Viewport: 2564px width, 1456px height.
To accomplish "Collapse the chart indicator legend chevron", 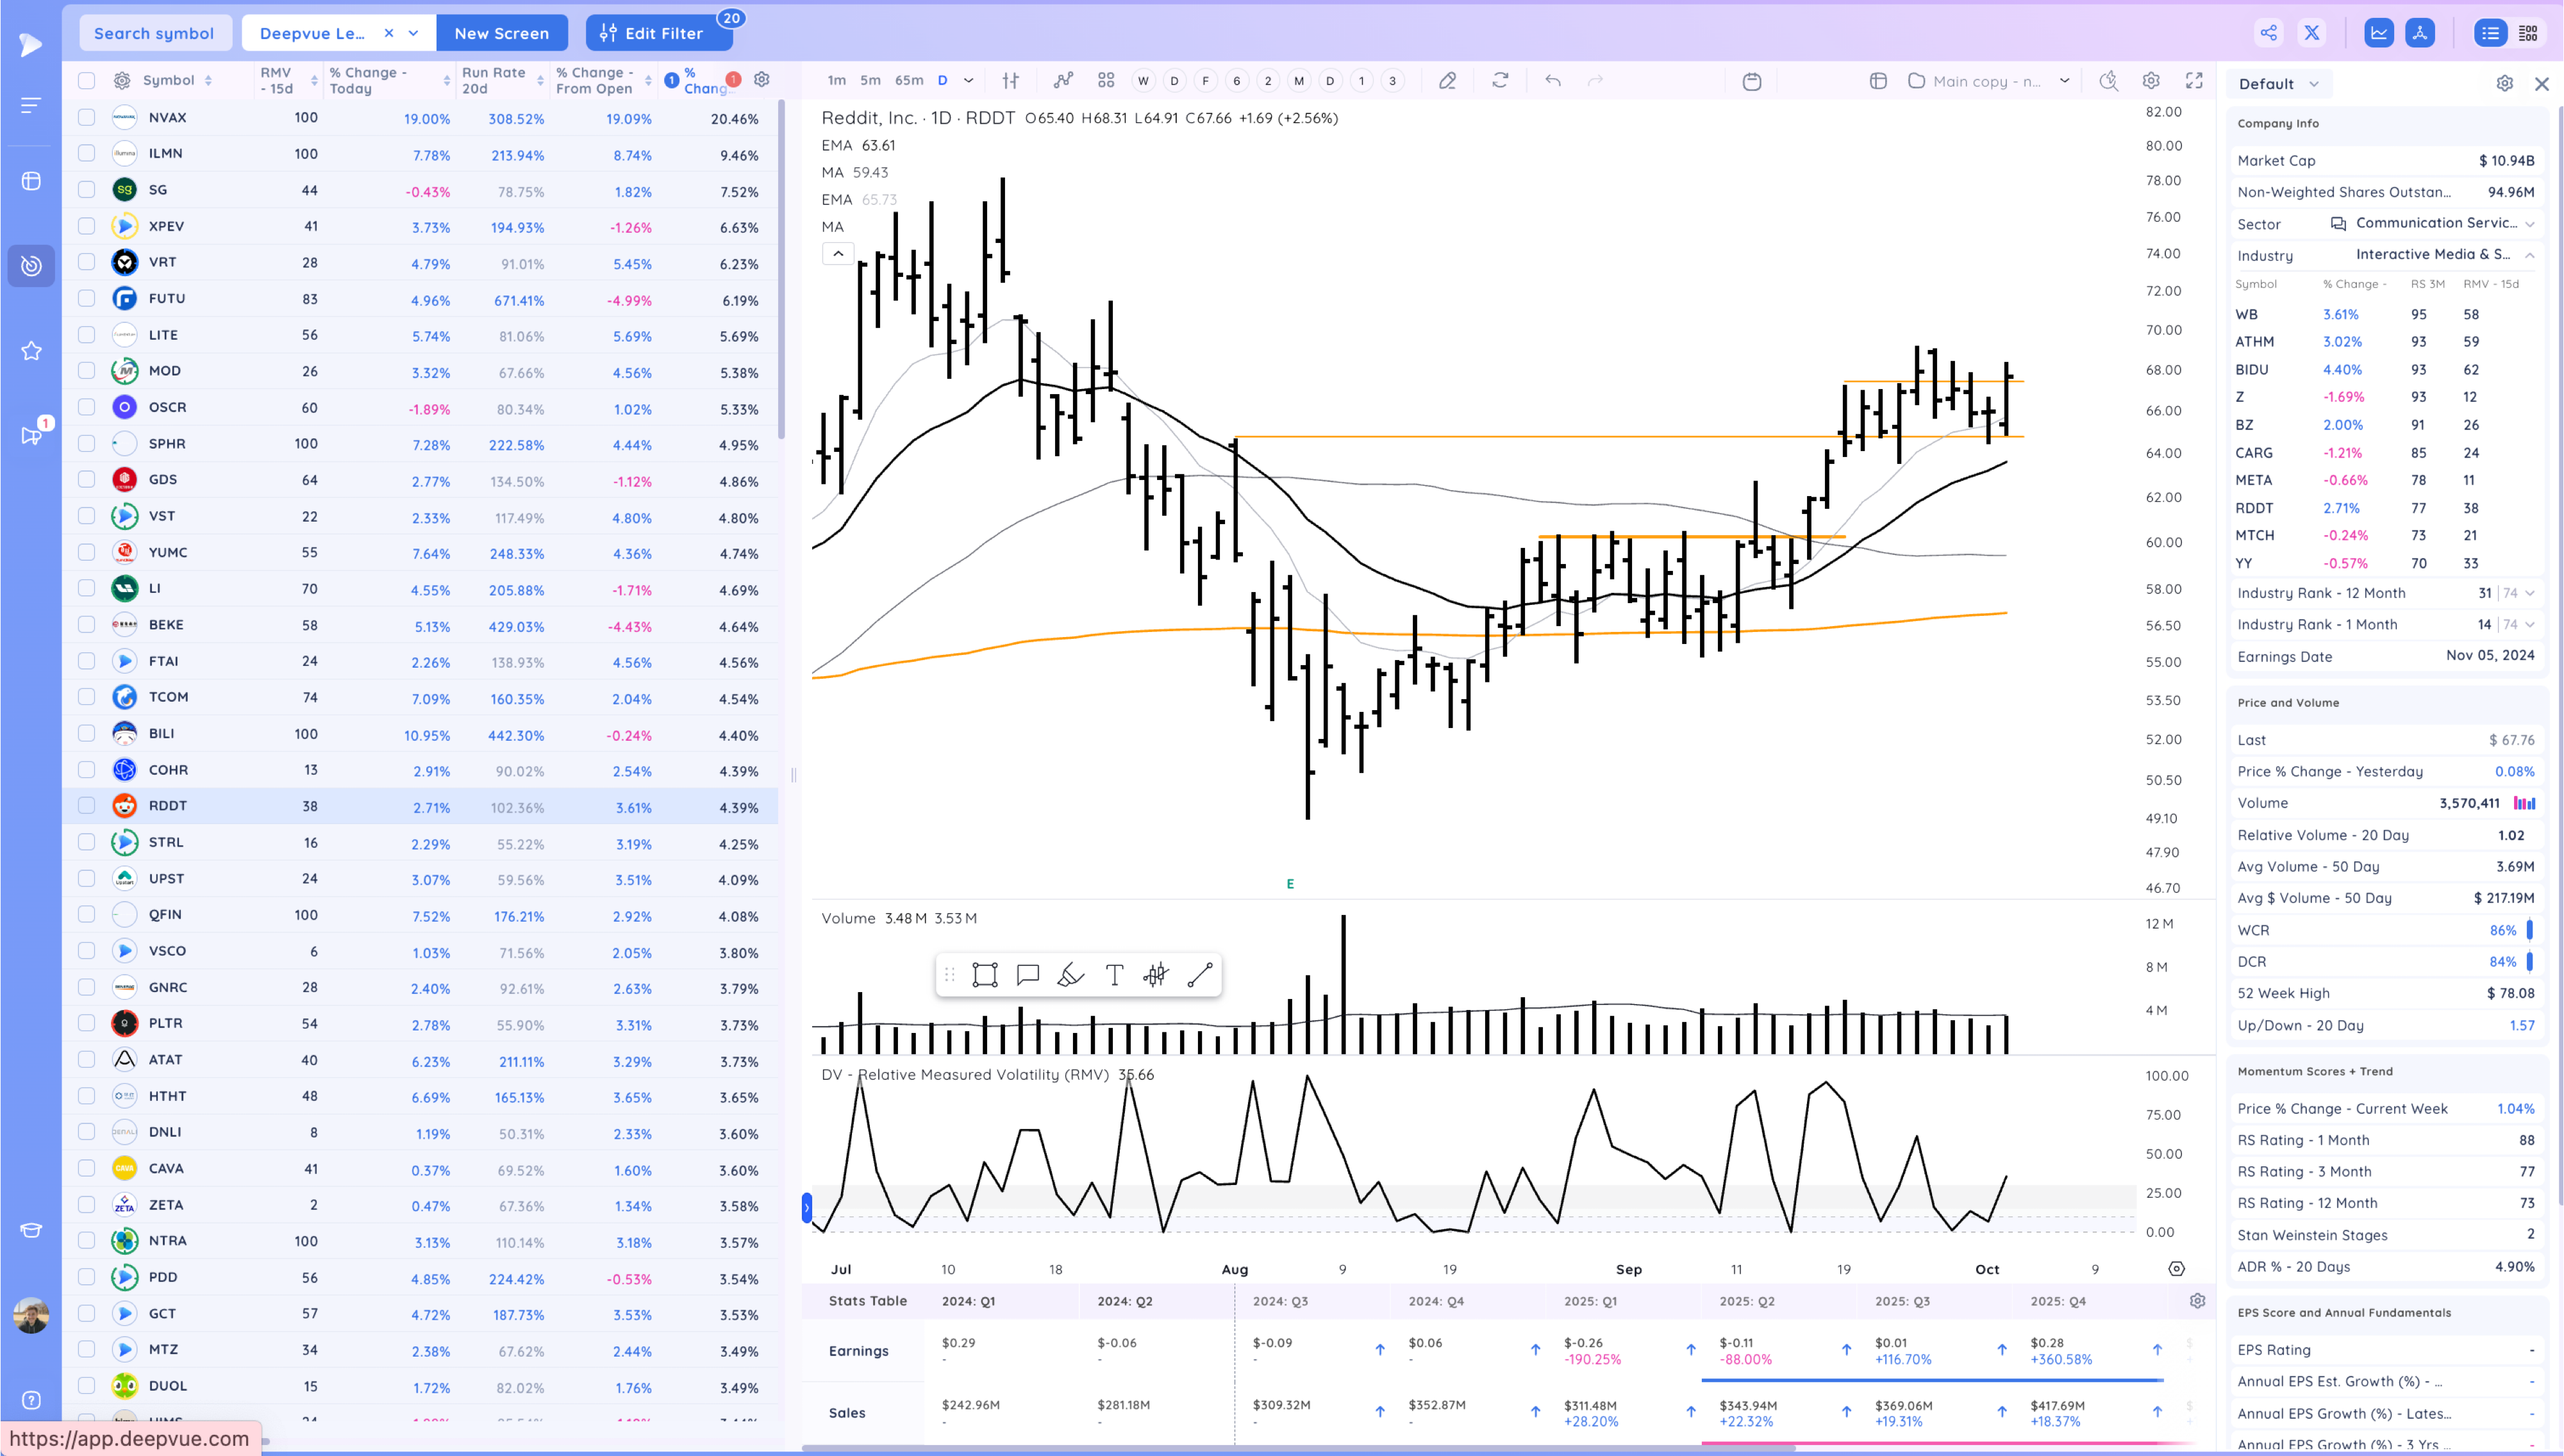I will tap(838, 254).
